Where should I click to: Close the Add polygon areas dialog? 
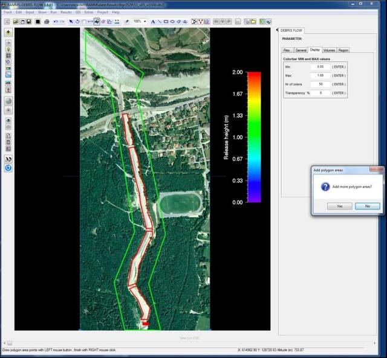(376, 170)
